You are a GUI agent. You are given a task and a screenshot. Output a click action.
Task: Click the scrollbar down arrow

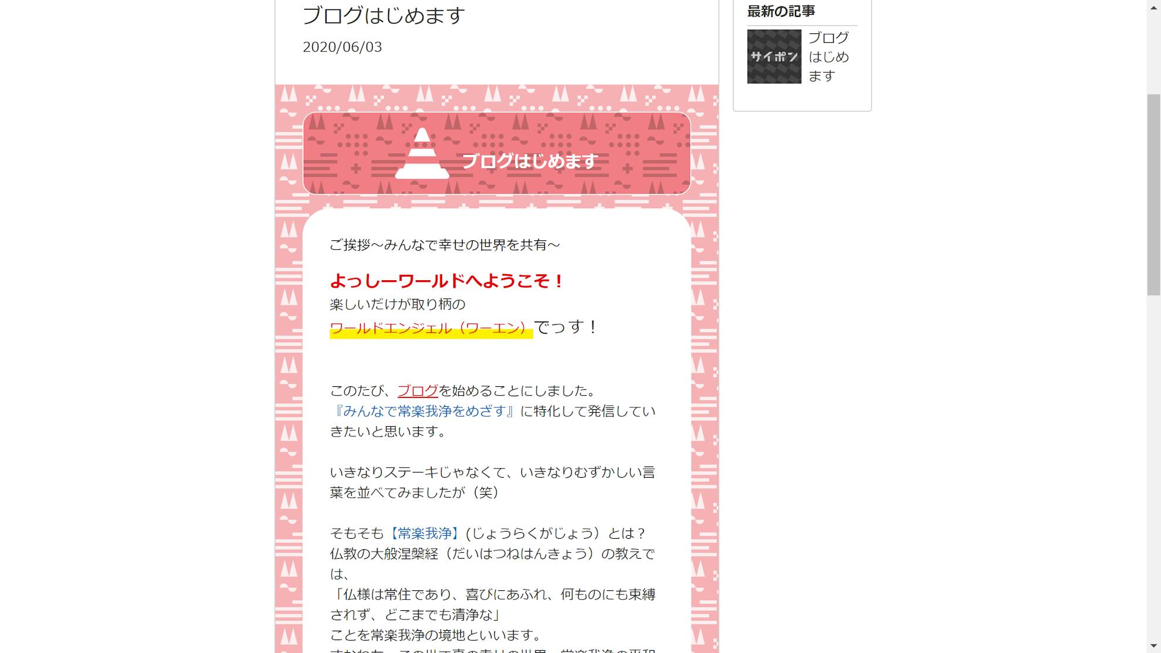[1153, 647]
